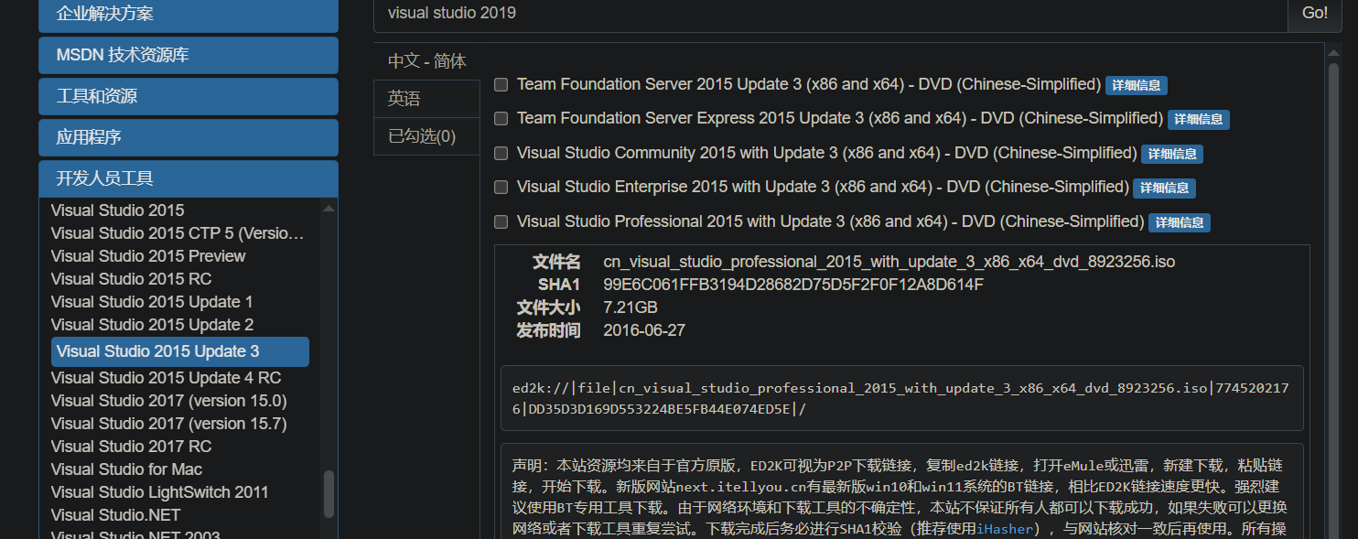Image resolution: width=1358 pixels, height=539 pixels.
Task: Collapse the 开发人员工具 category
Action: click(x=189, y=178)
